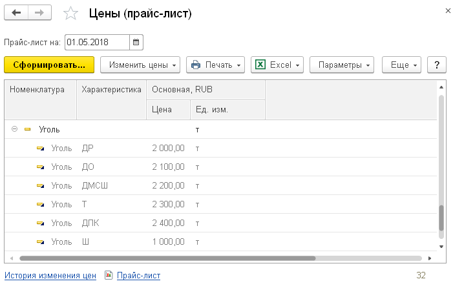The image size is (453, 288).
Task: Click the Прайс-лист report icon at bottom
Action: tap(108, 276)
